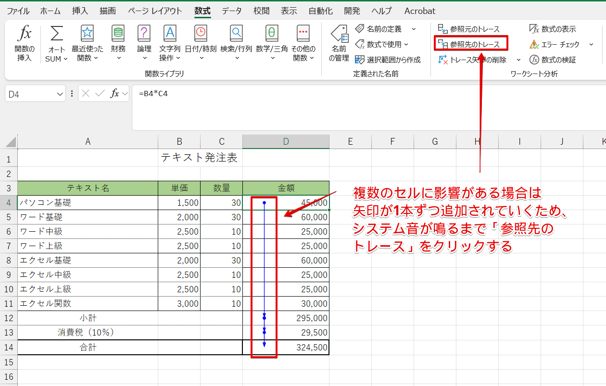The width and height of the screenshot is (606, 386).
Task: Open the 財務 functions icon
Action: (x=118, y=34)
